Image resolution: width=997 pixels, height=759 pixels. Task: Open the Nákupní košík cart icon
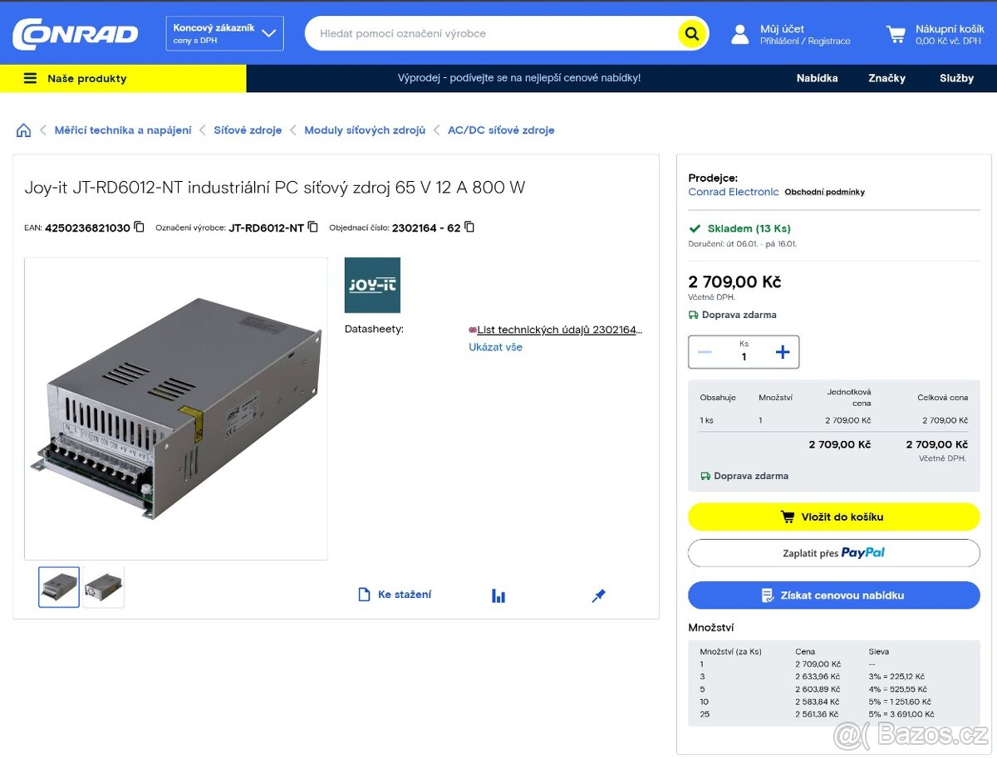(x=895, y=33)
